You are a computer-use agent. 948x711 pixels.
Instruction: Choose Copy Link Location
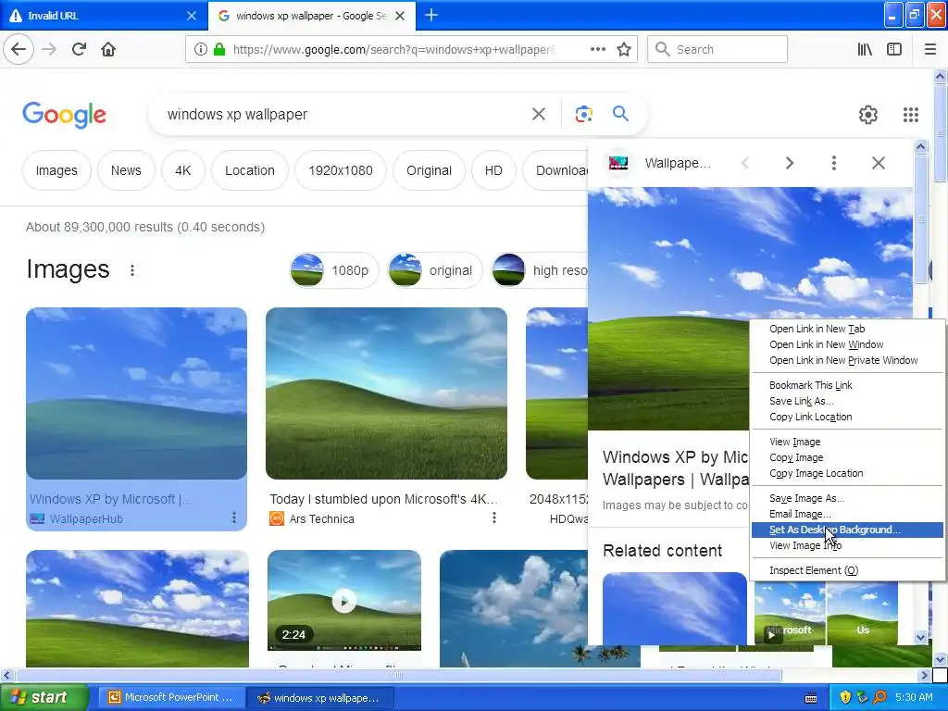pos(847,417)
